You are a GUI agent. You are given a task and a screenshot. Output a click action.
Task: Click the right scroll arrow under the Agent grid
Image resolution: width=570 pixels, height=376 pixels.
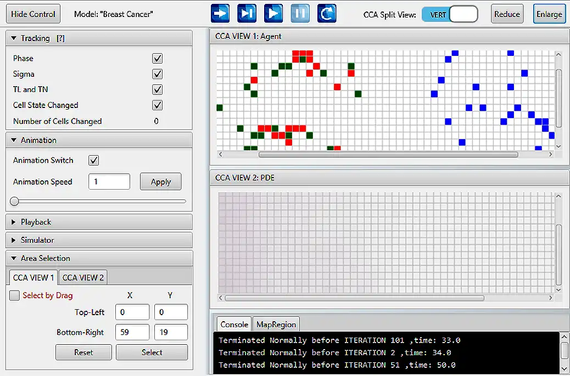tap(551, 155)
